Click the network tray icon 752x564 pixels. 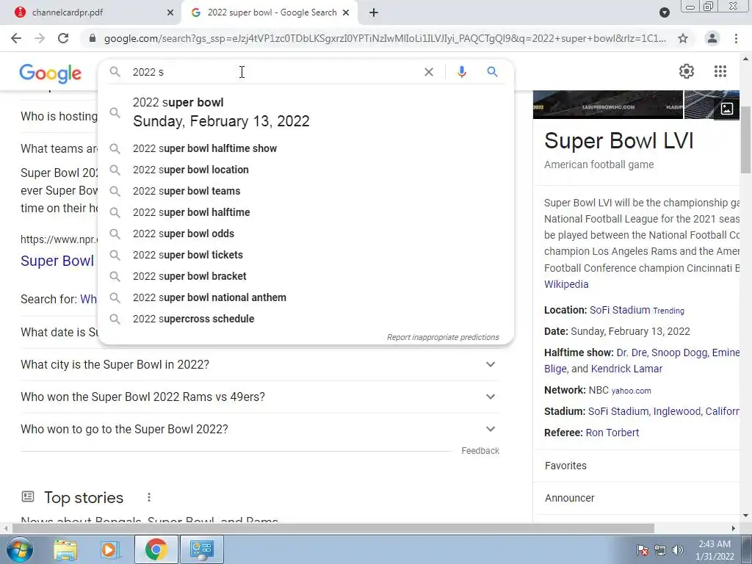(x=660, y=550)
